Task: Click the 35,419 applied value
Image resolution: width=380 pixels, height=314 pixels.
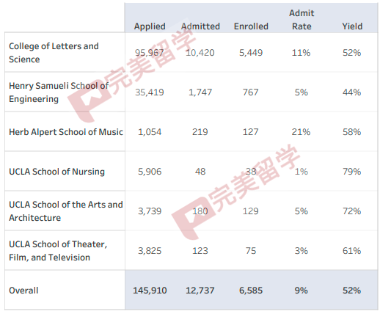Action: pyautogui.click(x=150, y=92)
